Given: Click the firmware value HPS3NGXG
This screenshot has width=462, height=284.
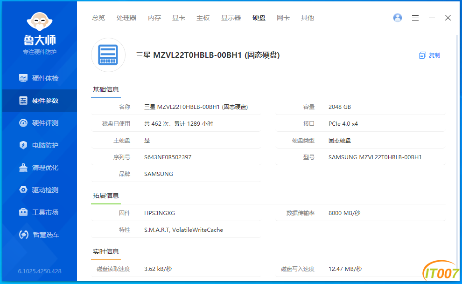Looking at the screenshot, I should coord(160,213).
